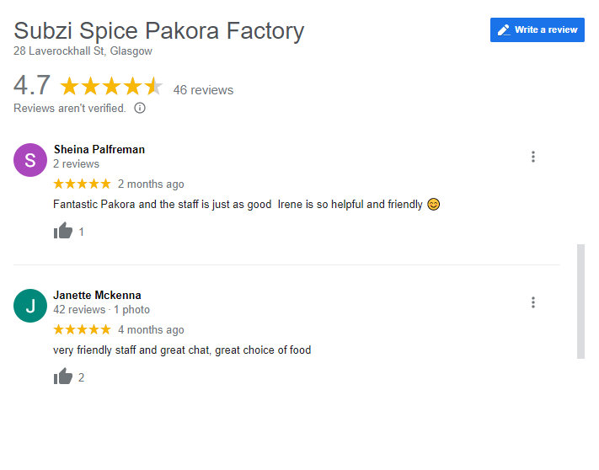
Task: Click the smiley emoji in Sheina's review
Action: click(x=434, y=204)
